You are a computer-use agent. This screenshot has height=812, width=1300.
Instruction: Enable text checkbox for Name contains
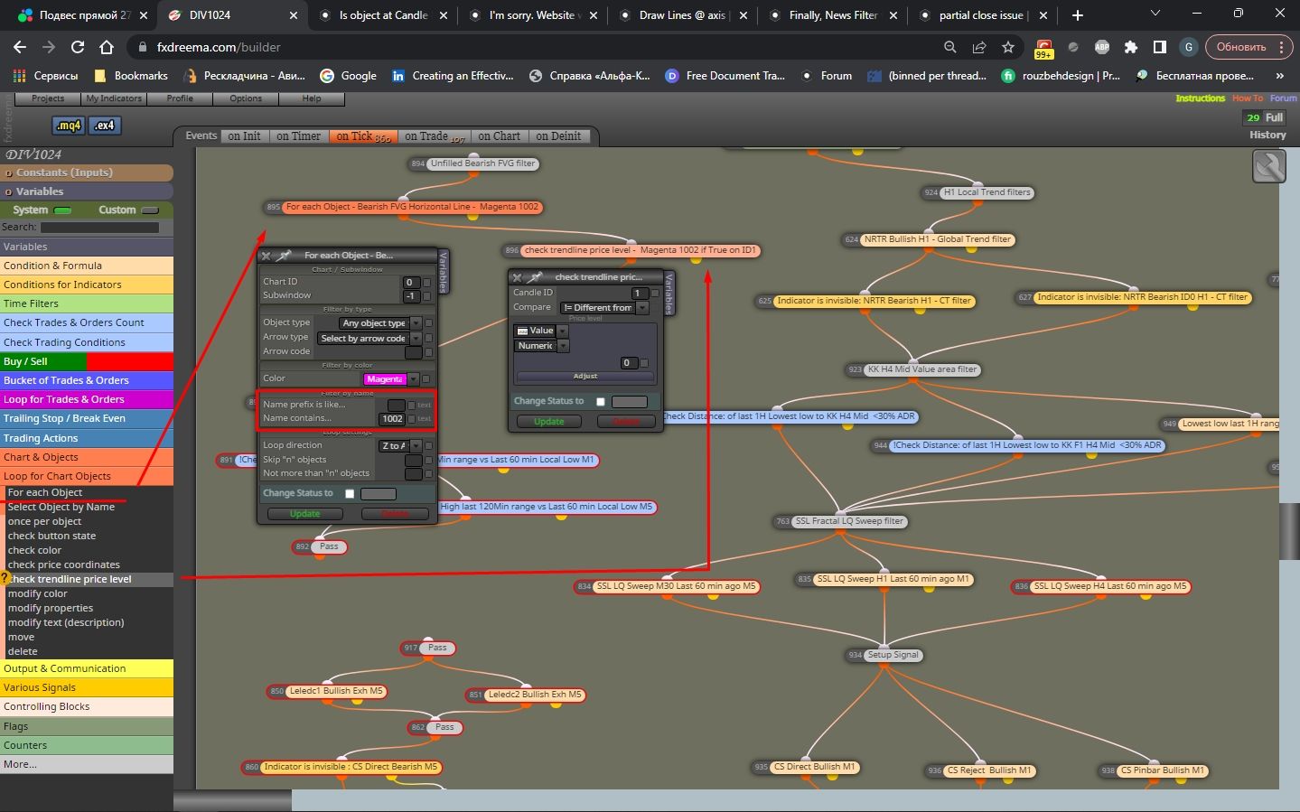click(412, 419)
